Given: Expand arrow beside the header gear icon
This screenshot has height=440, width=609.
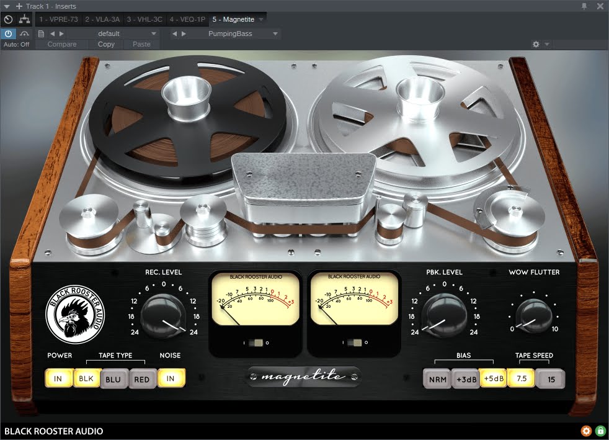Looking at the screenshot, I should click(x=547, y=44).
